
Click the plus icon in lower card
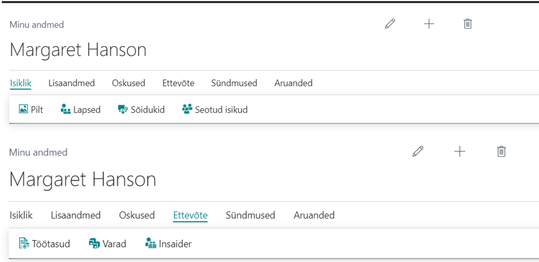(460, 151)
